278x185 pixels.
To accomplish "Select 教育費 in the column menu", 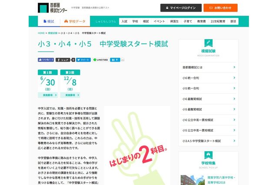I will point(202,21).
